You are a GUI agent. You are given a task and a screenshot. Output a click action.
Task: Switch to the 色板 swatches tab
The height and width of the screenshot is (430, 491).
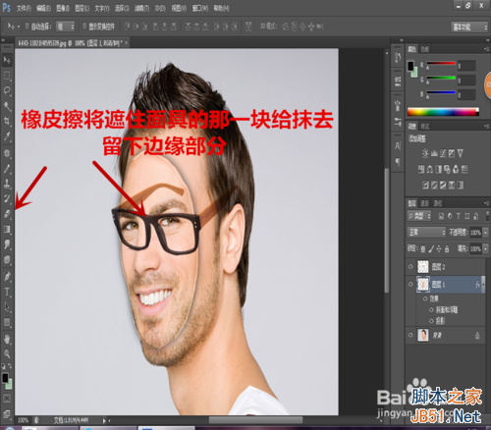[x=425, y=49]
